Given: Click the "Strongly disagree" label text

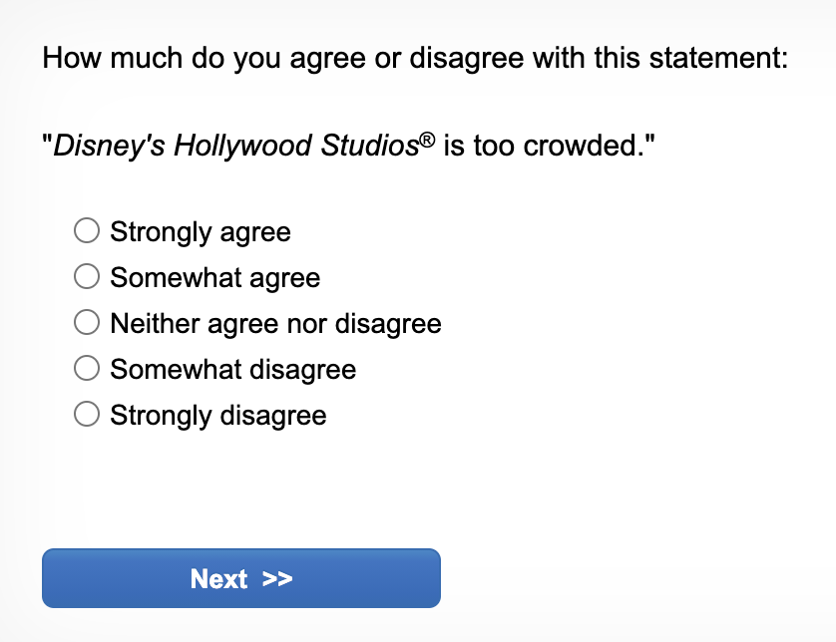Looking at the screenshot, I should (218, 416).
